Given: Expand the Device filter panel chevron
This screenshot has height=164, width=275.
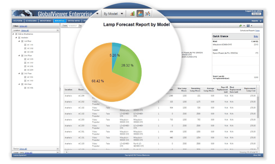Looking at the screenshot, I should (x=58, y=149).
